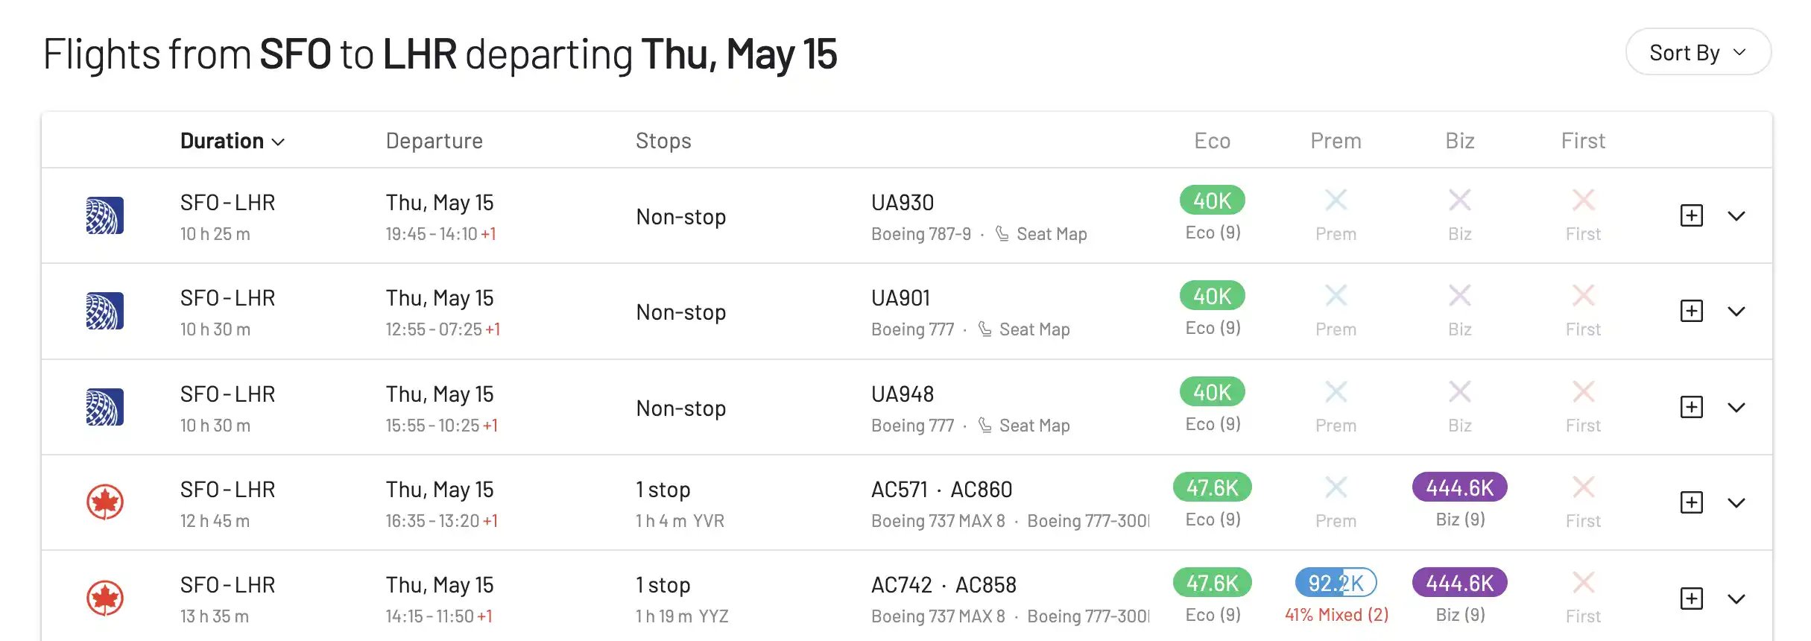Select the 92.2K mixed Prem fare
This screenshot has height=641, width=1811.
click(1336, 583)
